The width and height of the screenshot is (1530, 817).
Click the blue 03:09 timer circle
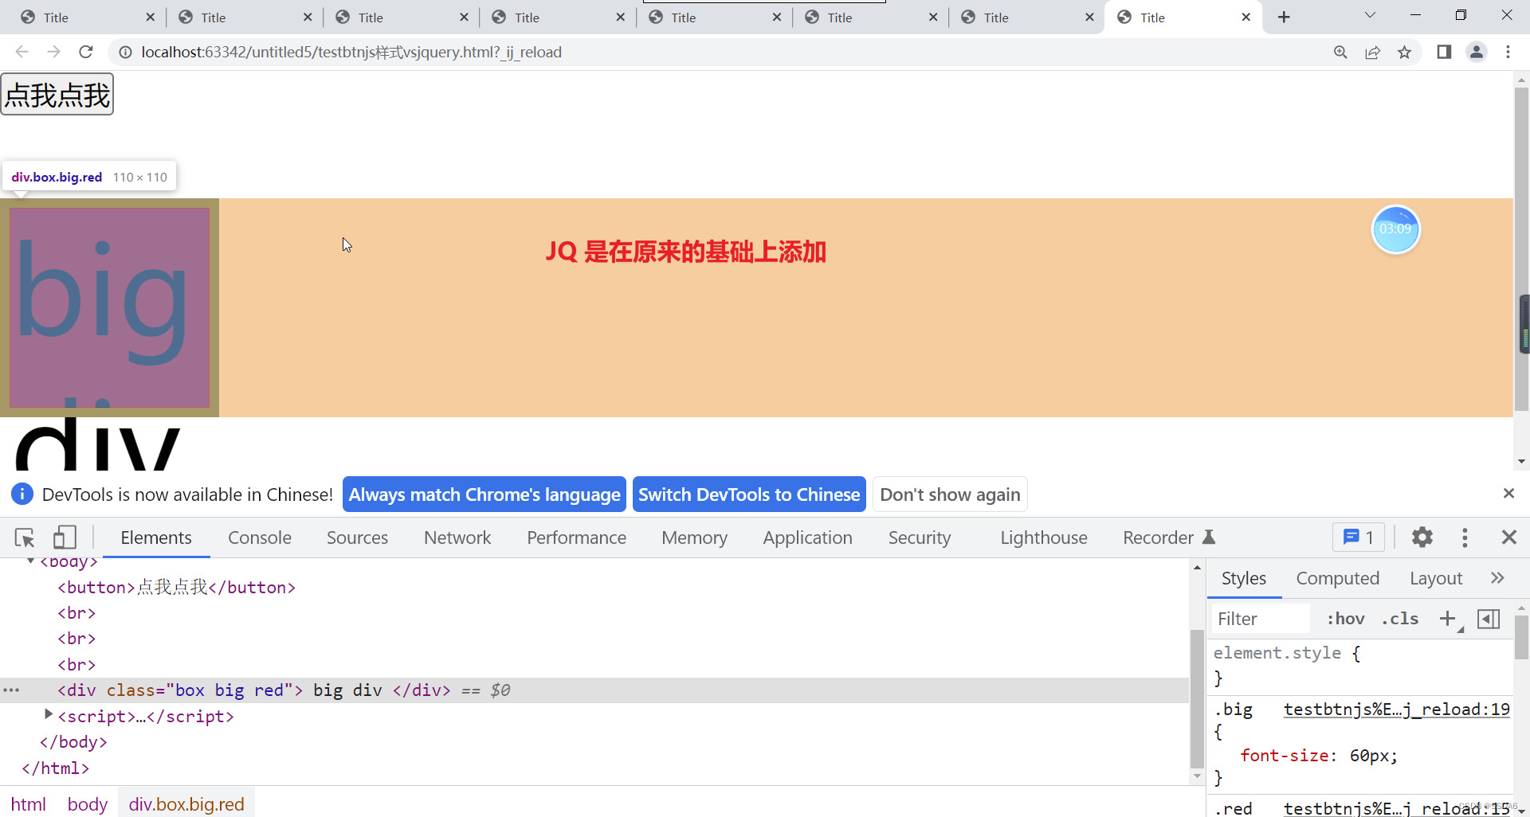click(x=1395, y=229)
